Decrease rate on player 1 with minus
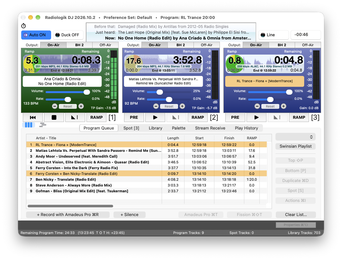This screenshot has width=342, height=260. 55,106
